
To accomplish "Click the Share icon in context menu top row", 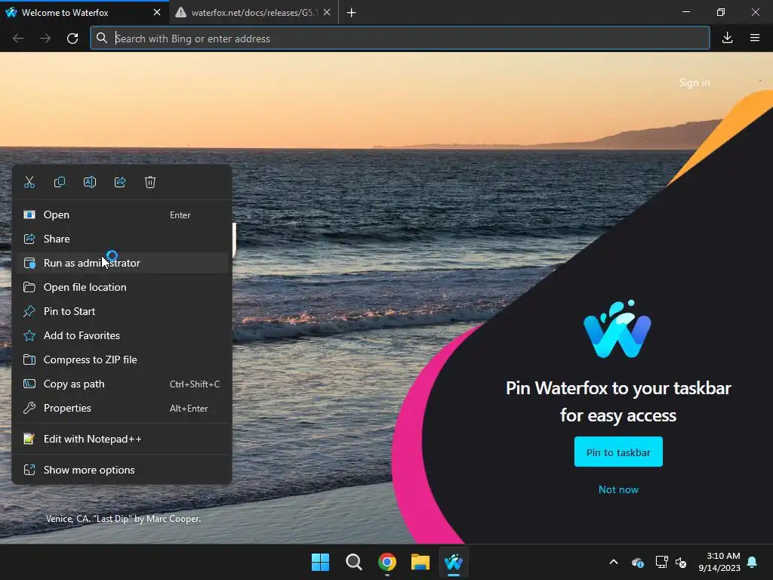I will pyautogui.click(x=120, y=183).
